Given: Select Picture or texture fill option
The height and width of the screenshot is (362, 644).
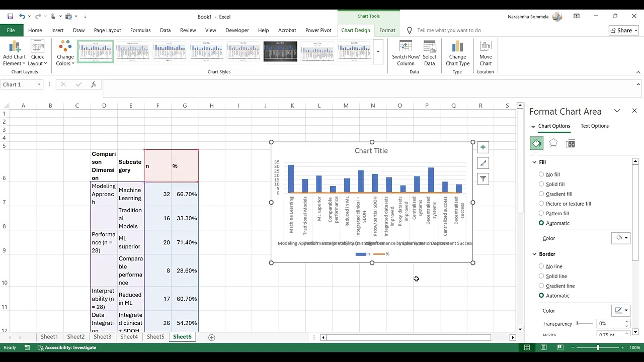Looking at the screenshot, I should tap(541, 204).
